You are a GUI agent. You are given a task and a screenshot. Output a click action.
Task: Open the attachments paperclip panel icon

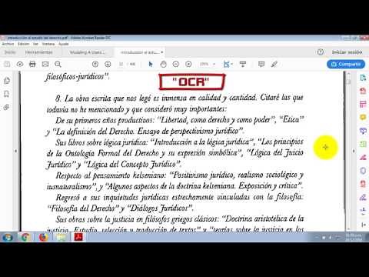(7, 107)
